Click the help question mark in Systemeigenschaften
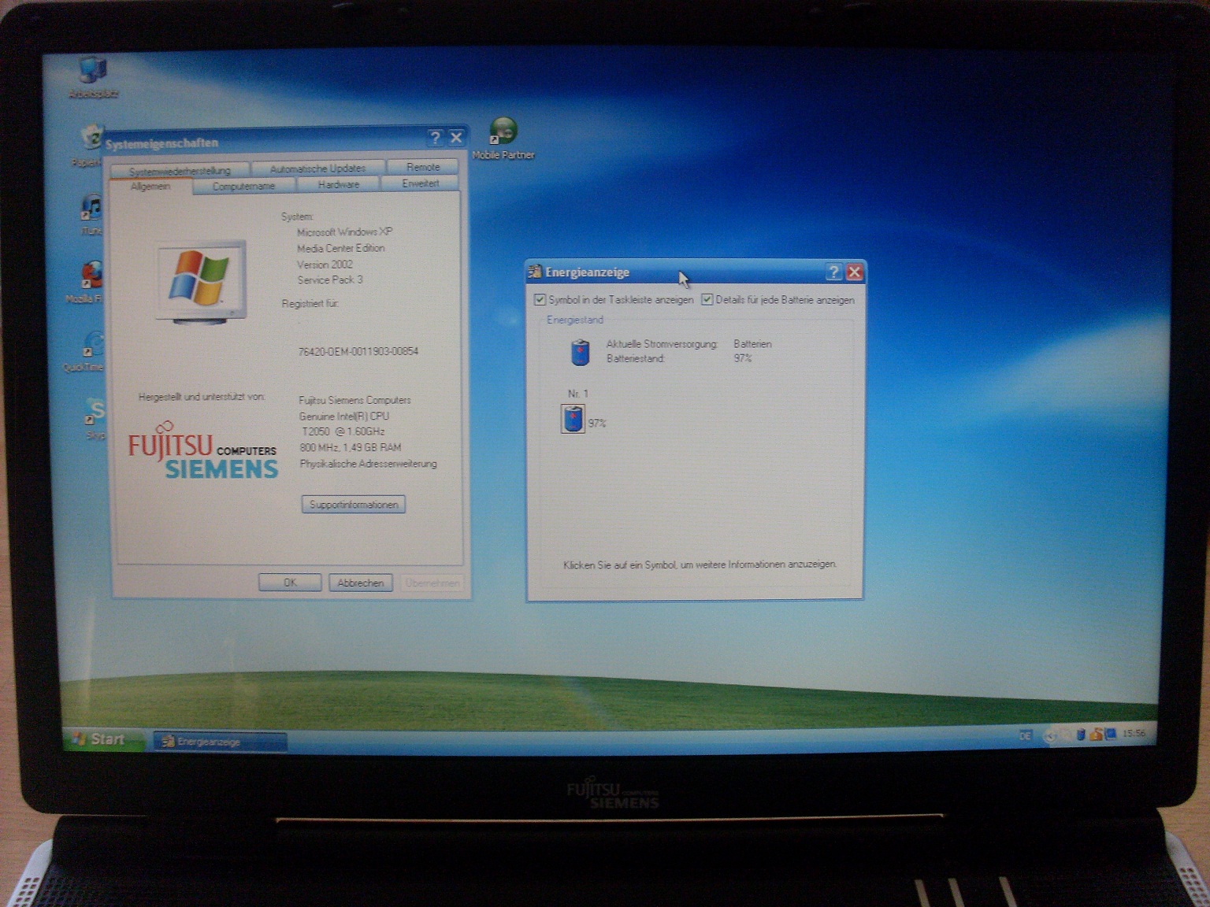This screenshot has width=1210, height=907. coord(435,138)
